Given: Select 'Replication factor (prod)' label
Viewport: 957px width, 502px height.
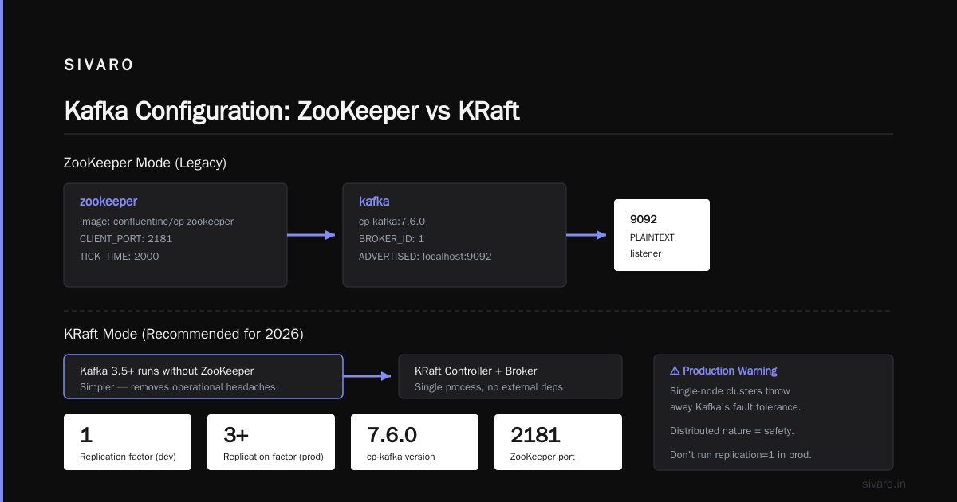Looking at the screenshot, I should pos(274,457).
